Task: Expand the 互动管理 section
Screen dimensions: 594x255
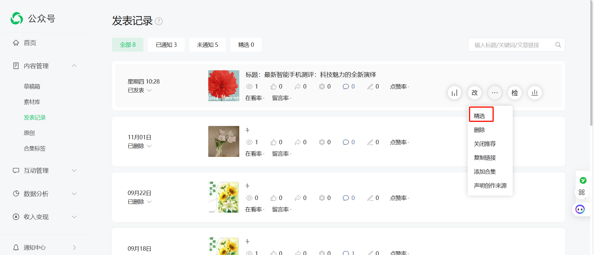Action: (x=74, y=171)
